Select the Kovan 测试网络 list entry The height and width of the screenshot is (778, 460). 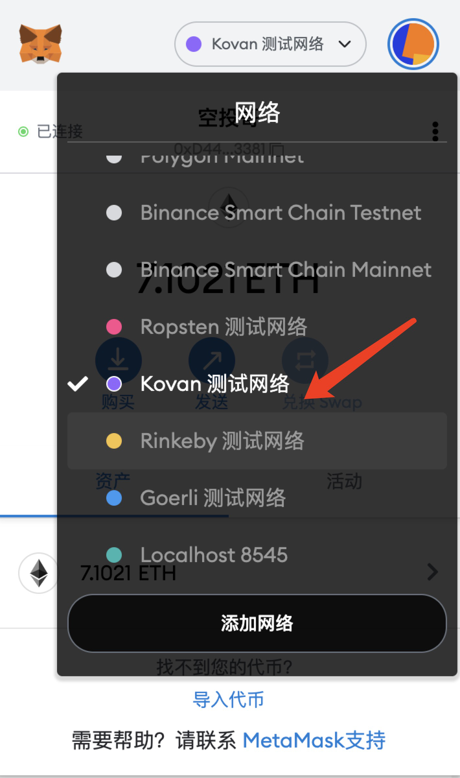pos(214,384)
